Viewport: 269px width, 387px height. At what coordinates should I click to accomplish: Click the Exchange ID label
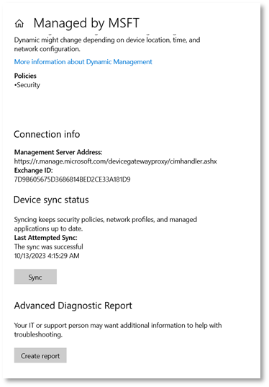coord(33,170)
